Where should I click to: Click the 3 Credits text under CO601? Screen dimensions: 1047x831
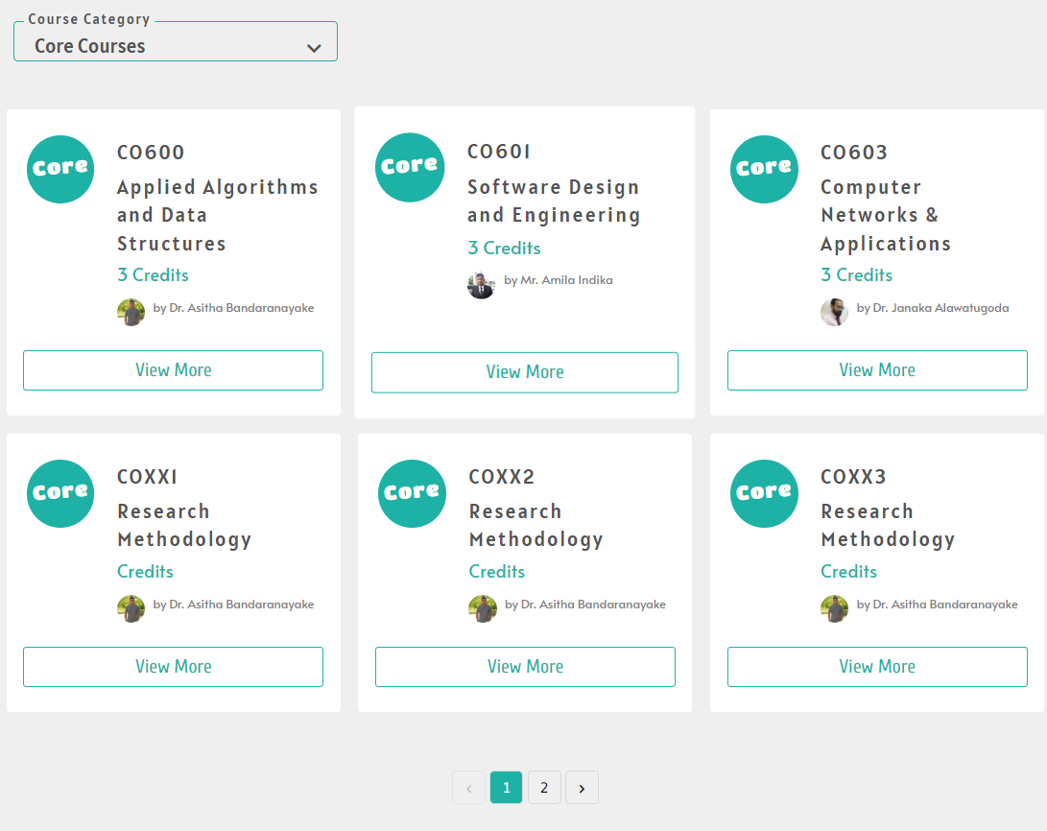[504, 249]
